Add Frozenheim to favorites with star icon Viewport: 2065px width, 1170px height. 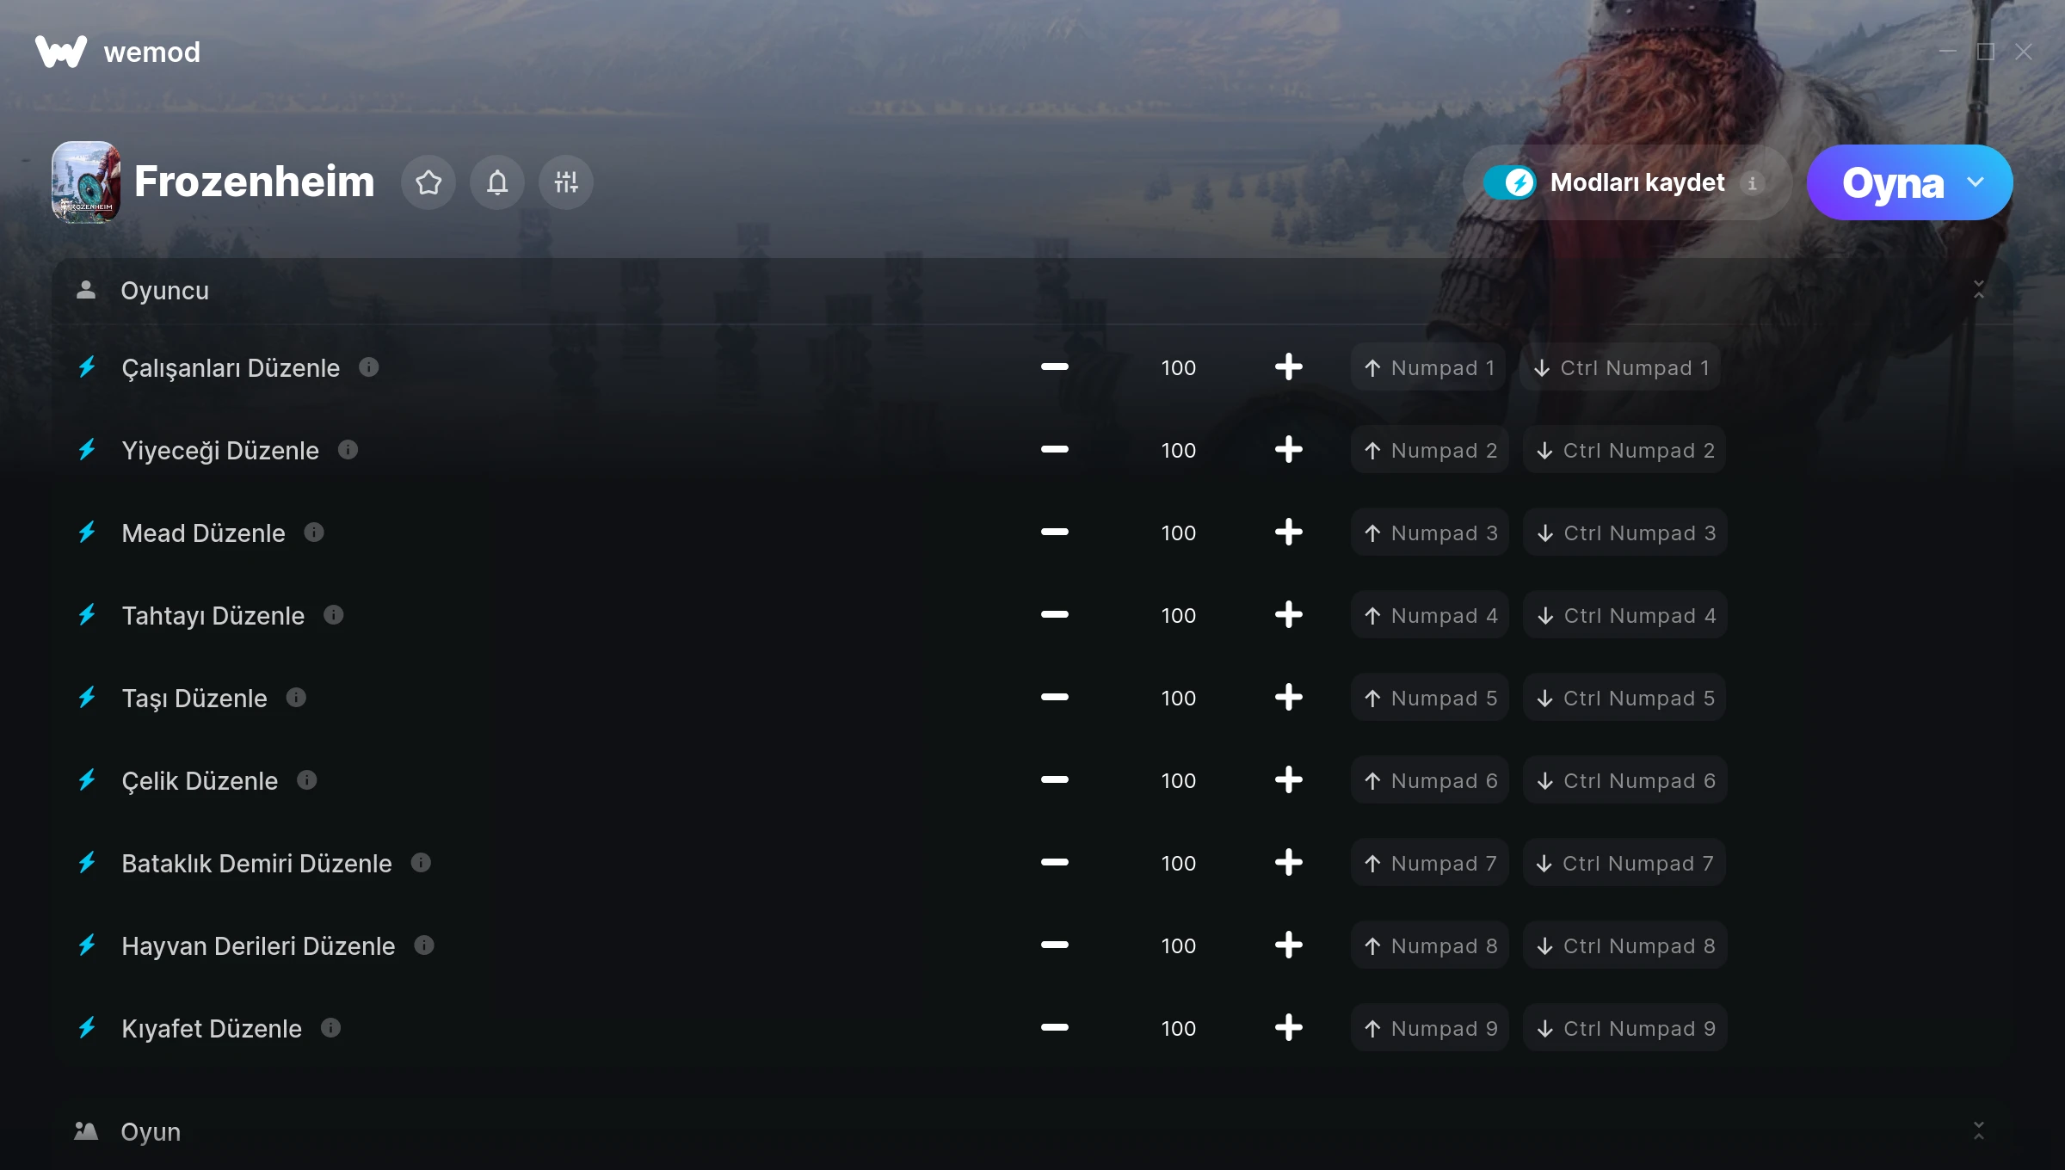428,182
